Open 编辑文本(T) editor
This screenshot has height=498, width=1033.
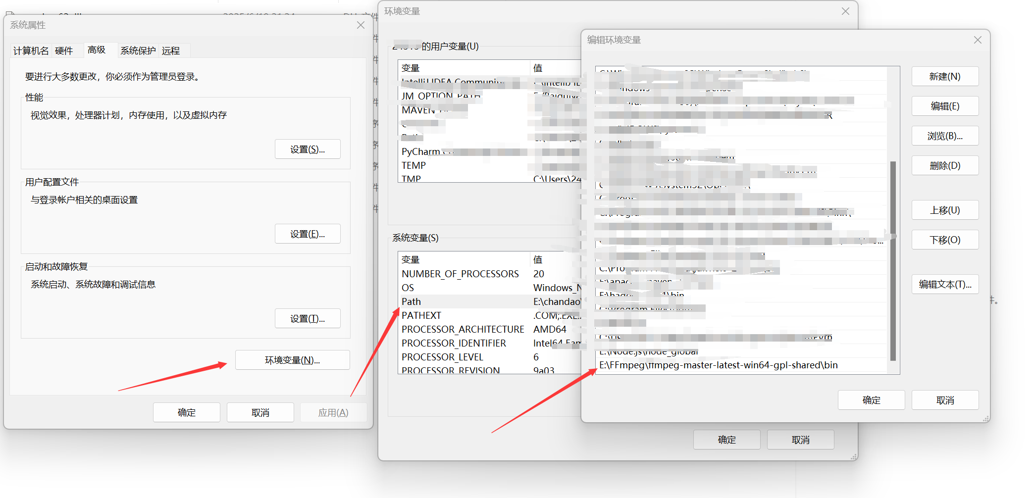(x=945, y=284)
